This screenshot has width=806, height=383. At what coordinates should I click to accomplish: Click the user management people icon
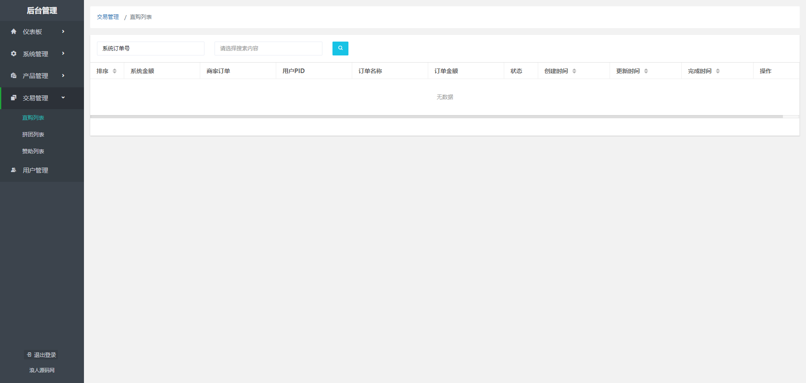click(x=14, y=170)
